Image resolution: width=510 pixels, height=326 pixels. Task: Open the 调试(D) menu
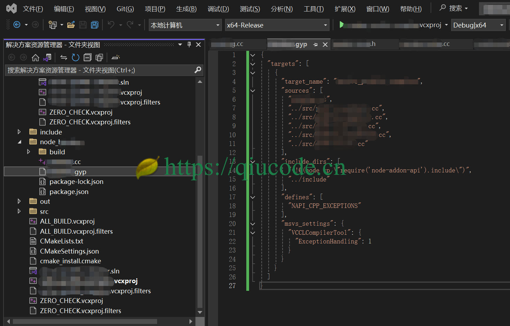(218, 9)
